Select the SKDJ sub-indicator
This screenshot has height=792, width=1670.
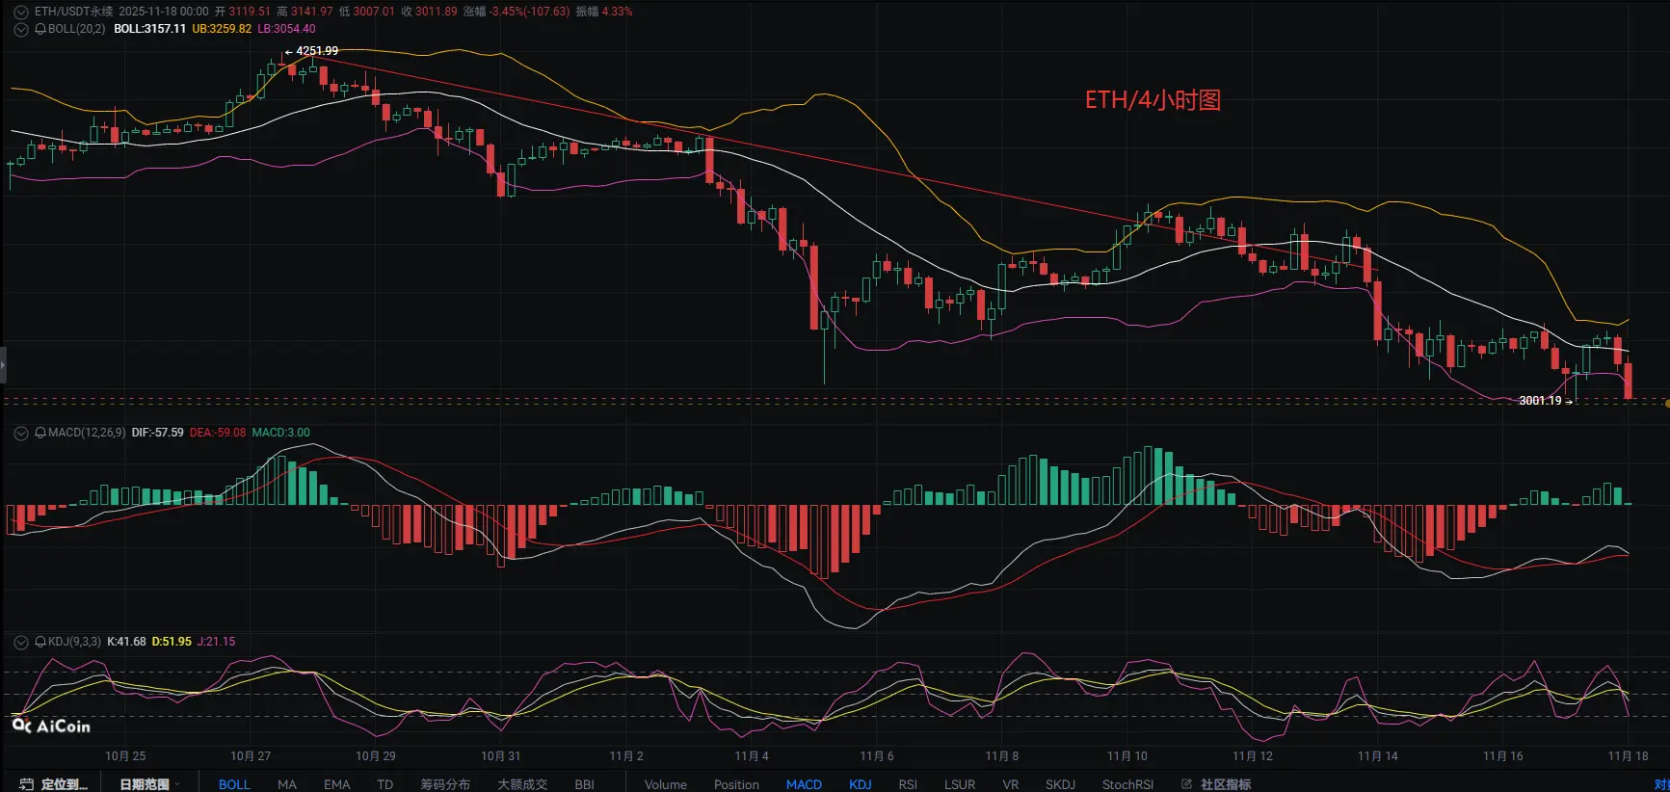point(1060,784)
